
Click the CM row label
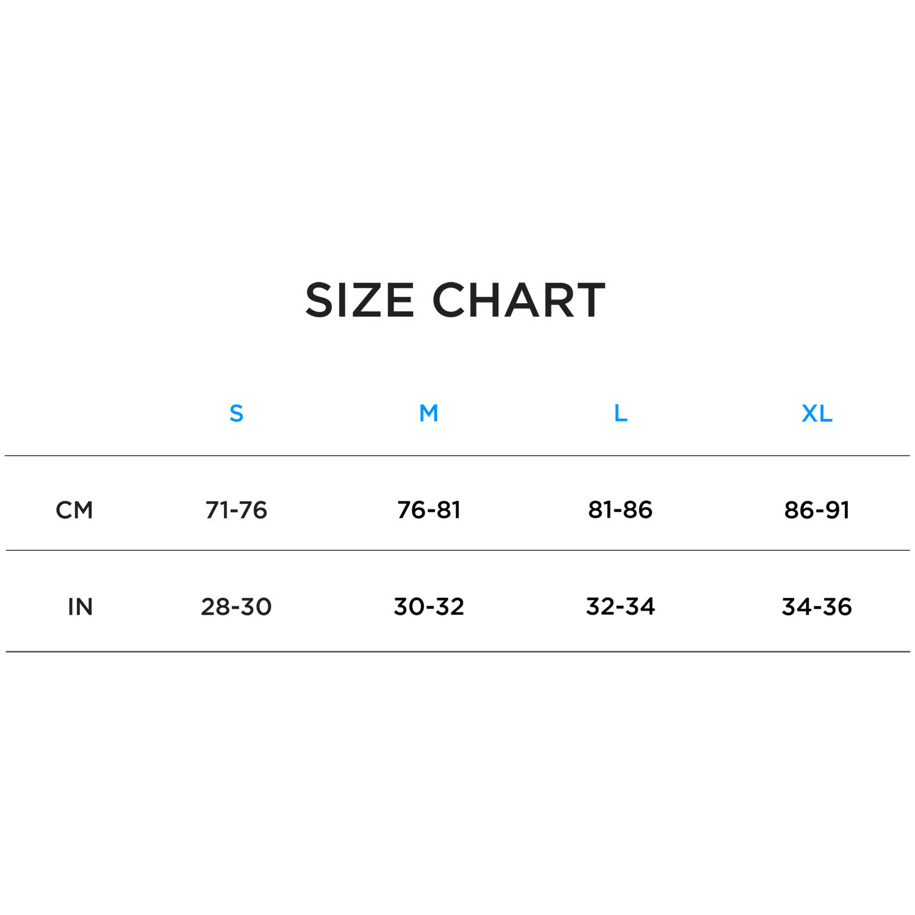pyautogui.click(x=74, y=510)
